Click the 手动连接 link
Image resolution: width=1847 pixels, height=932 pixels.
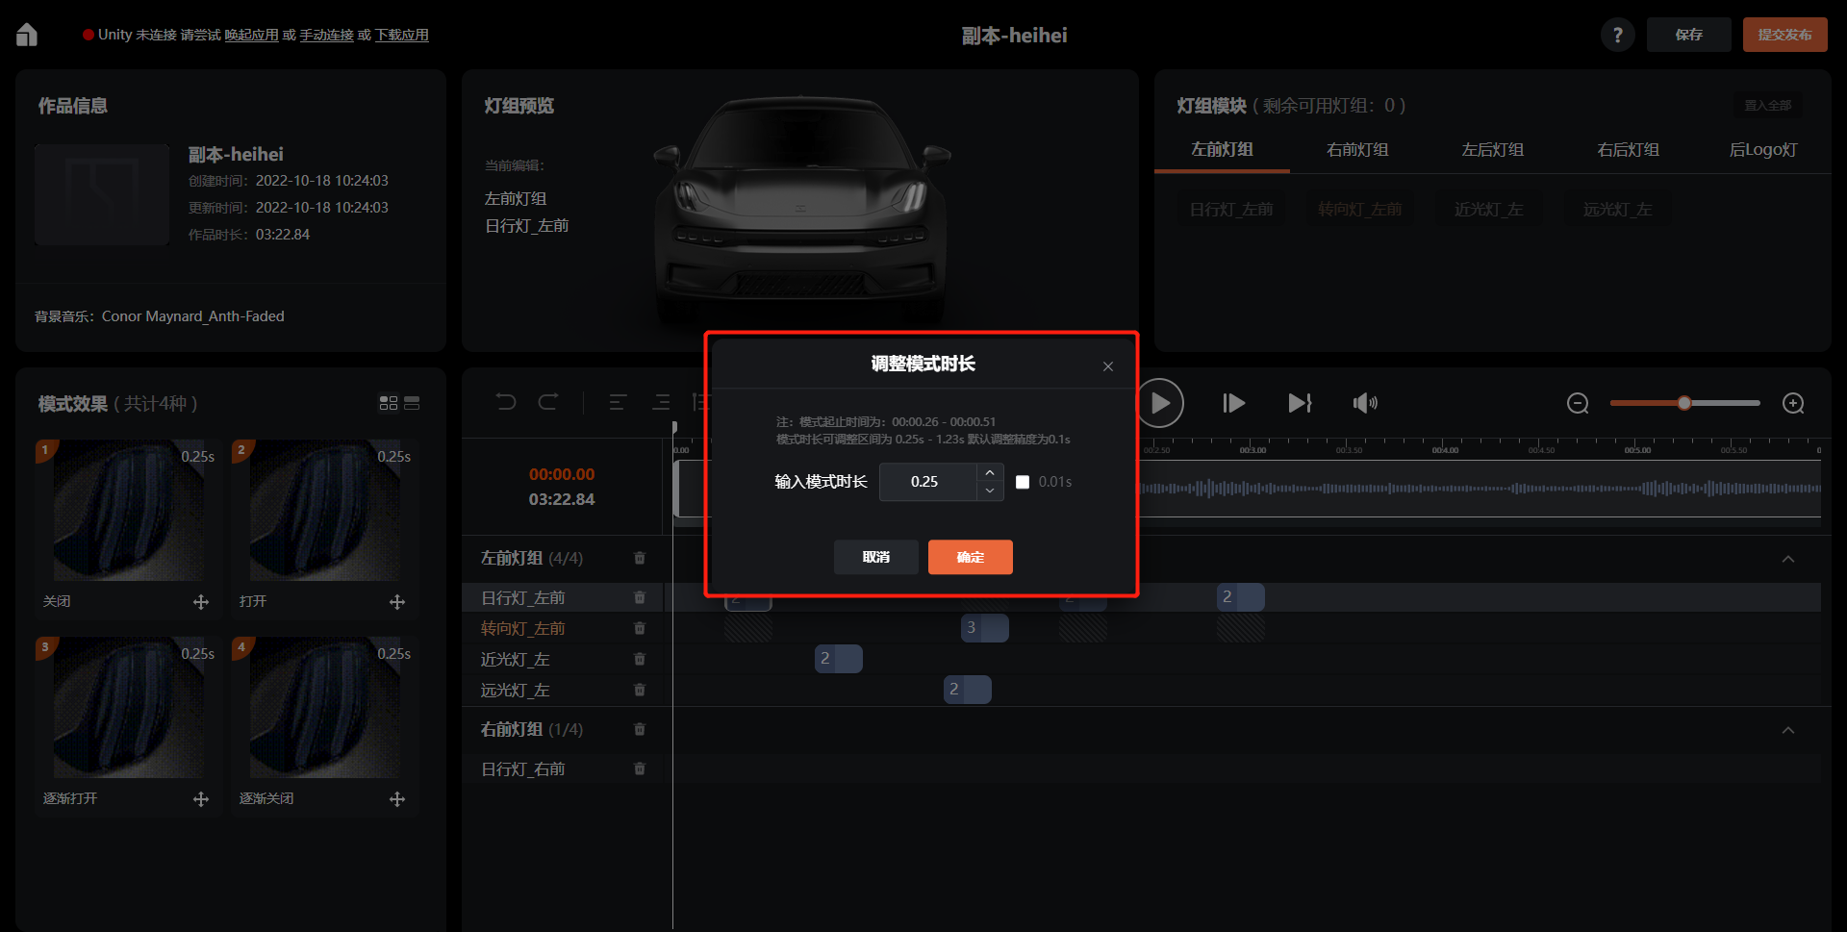point(326,35)
